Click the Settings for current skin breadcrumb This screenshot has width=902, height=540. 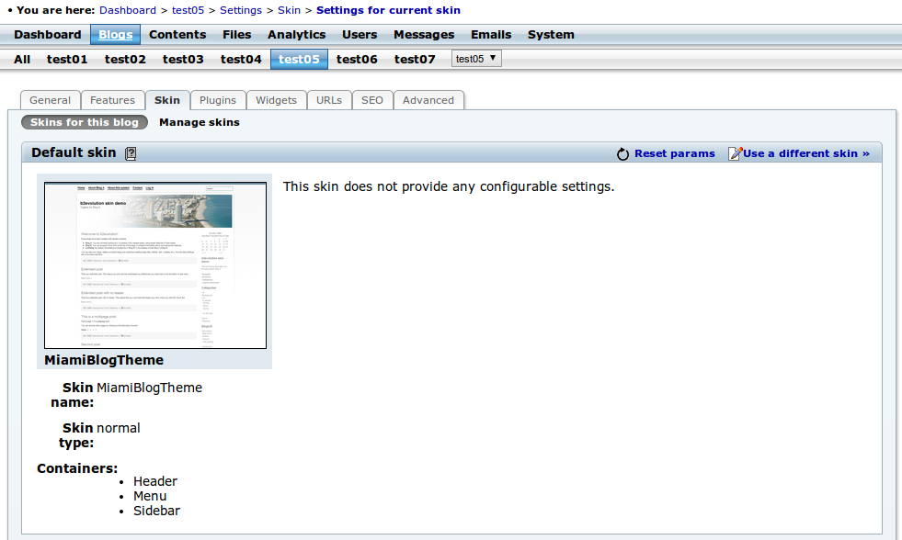click(x=388, y=10)
